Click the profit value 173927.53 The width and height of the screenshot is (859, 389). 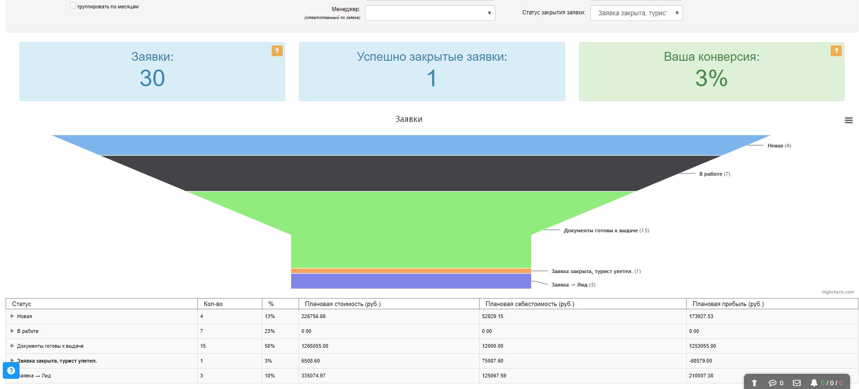701,316
